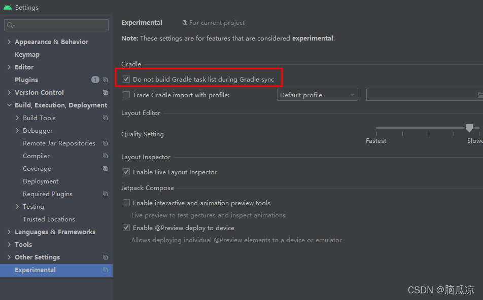Expand Appearance & Behavior section
This screenshot has width=483, height=300.
tap(9, 42)
